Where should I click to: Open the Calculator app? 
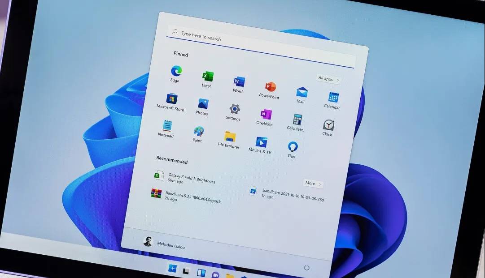click(297, 120)
